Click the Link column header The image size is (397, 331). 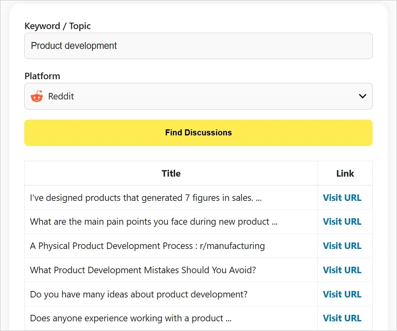(x=345, y=173)
